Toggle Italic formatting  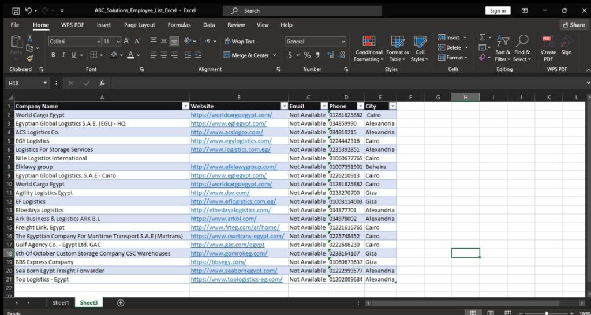63,55
